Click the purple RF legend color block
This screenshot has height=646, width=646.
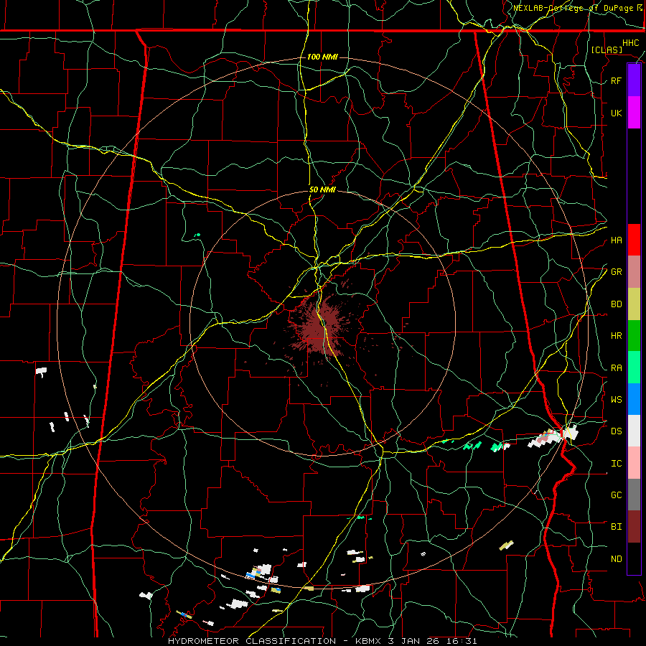634,80
